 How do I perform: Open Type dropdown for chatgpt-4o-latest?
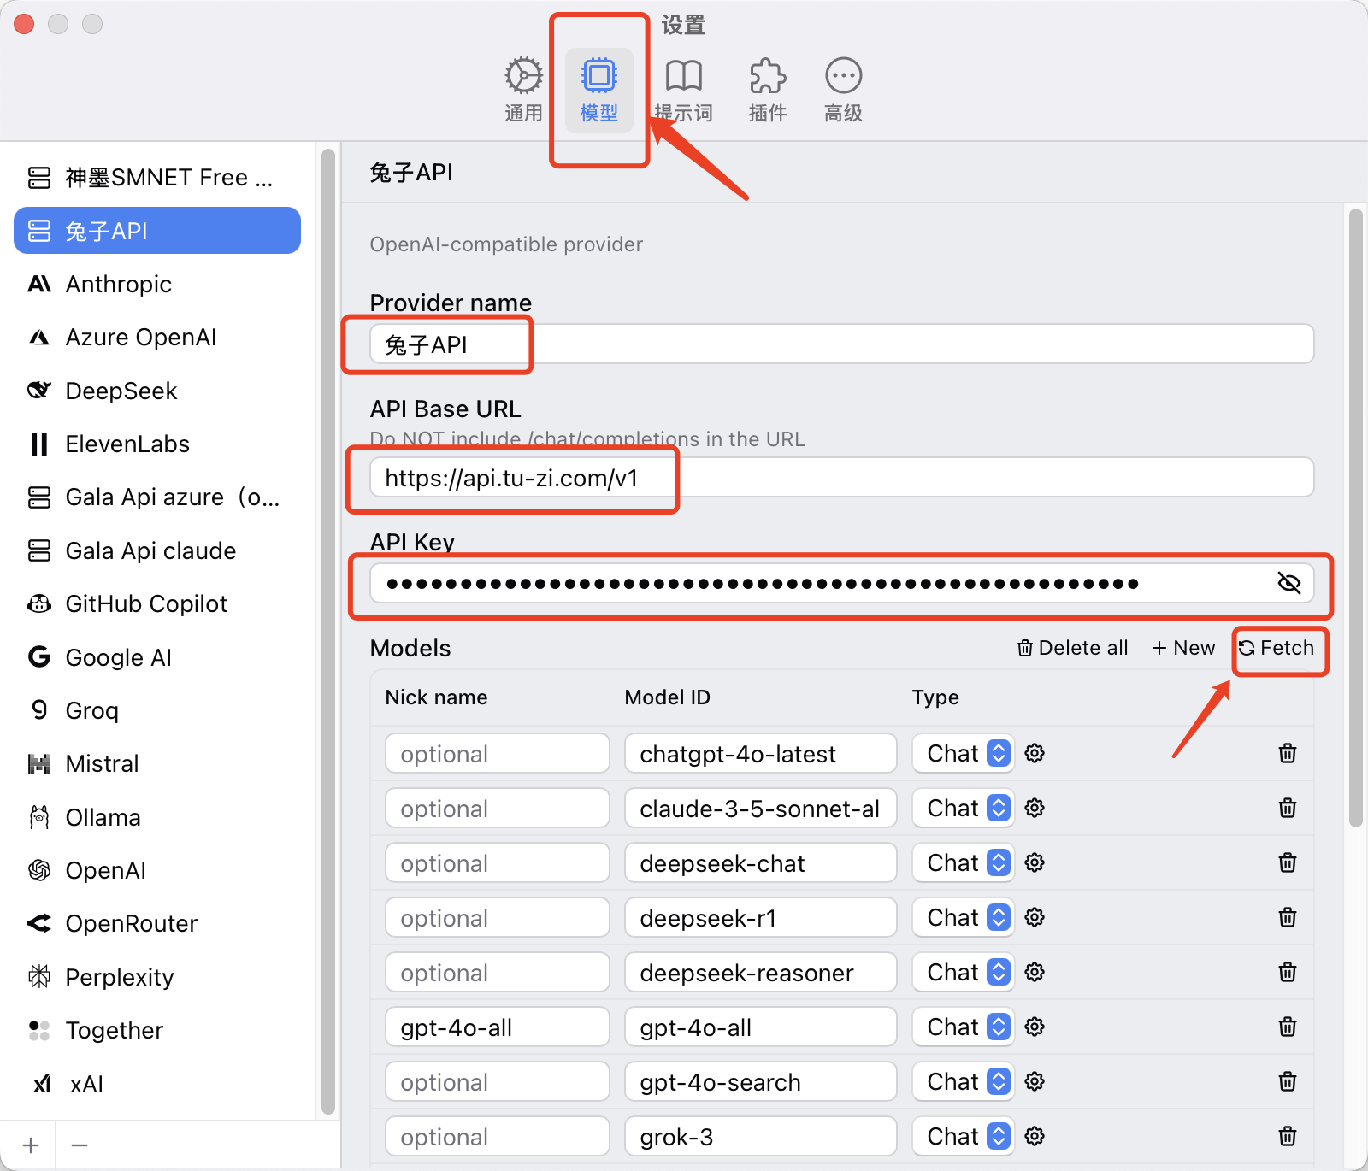pyautogui.click(x=964, y=753)
